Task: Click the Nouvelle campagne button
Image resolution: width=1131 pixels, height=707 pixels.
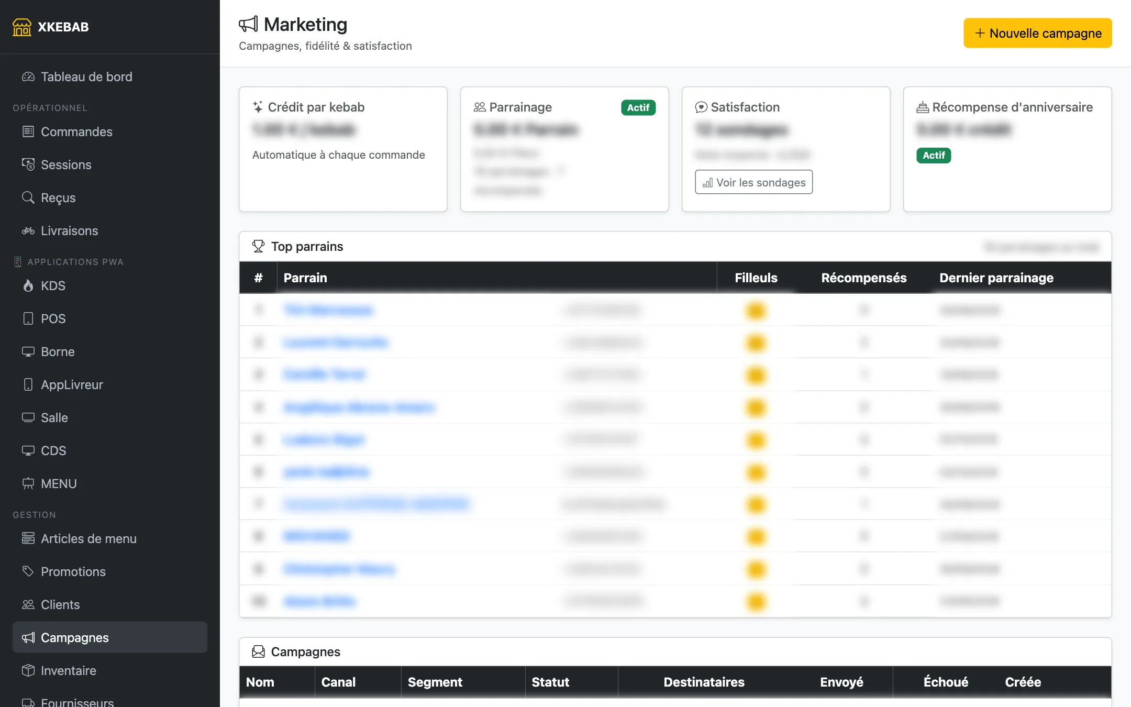Action: 1037,33
